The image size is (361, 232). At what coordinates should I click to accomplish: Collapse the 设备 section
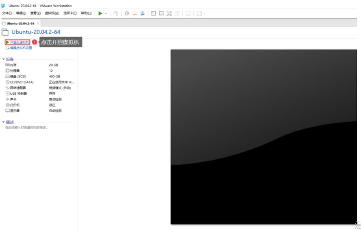(3, 59)
